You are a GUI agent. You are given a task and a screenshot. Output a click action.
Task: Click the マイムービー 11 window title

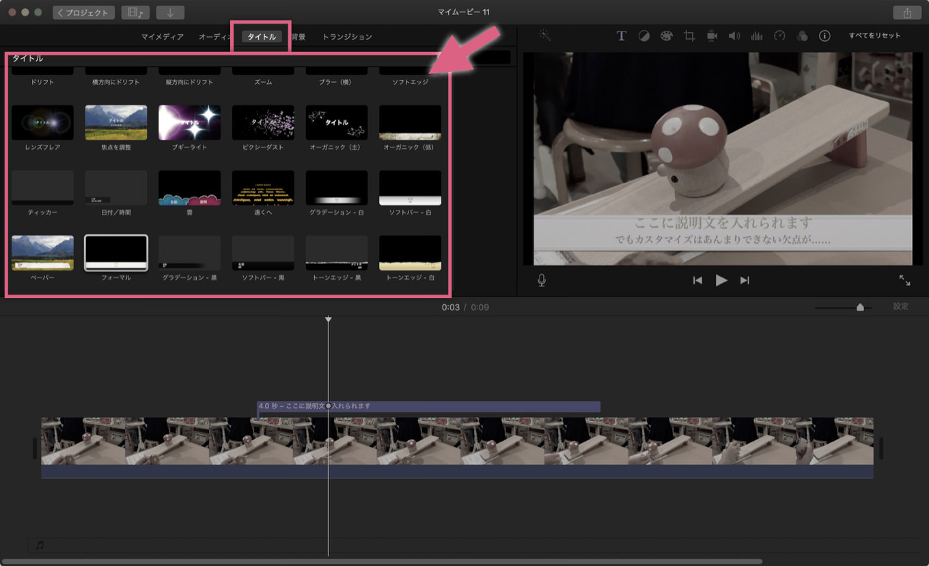464,12
